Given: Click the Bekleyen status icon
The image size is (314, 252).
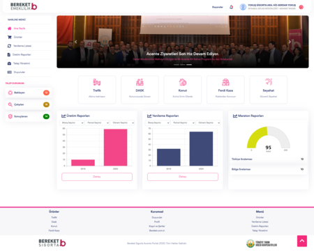Looking at the screenshot, I should tap(10, 93).
